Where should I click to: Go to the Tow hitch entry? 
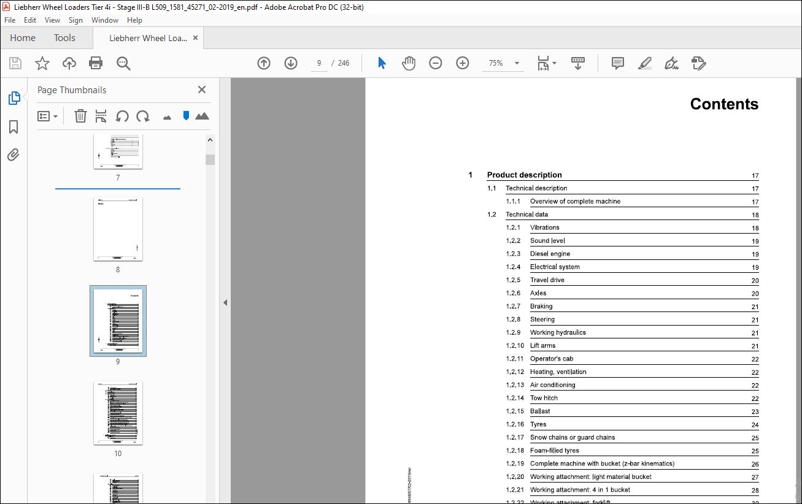[x=544, y=398]
